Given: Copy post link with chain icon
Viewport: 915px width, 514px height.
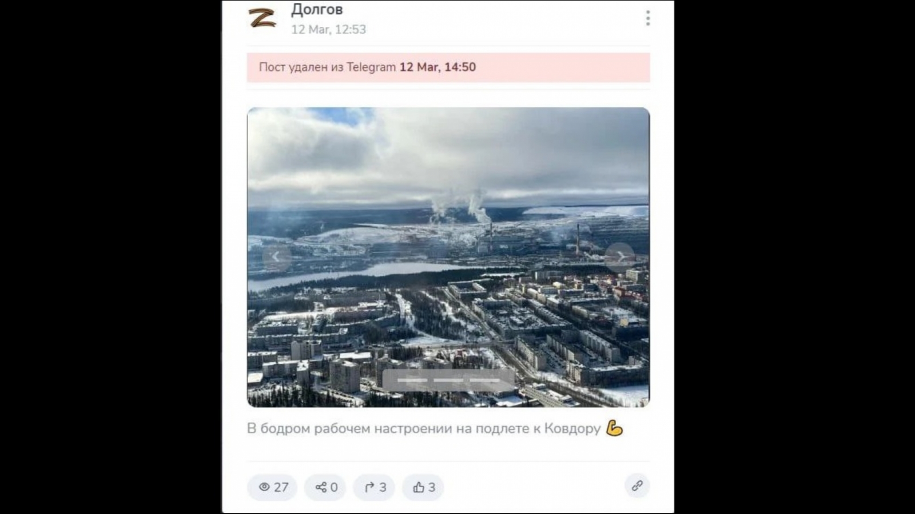Looking at the screenshot, I should [x=637, y=486].
